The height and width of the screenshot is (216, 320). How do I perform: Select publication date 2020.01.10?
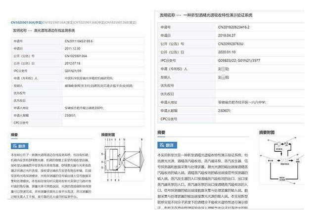[x=227, y=52]
